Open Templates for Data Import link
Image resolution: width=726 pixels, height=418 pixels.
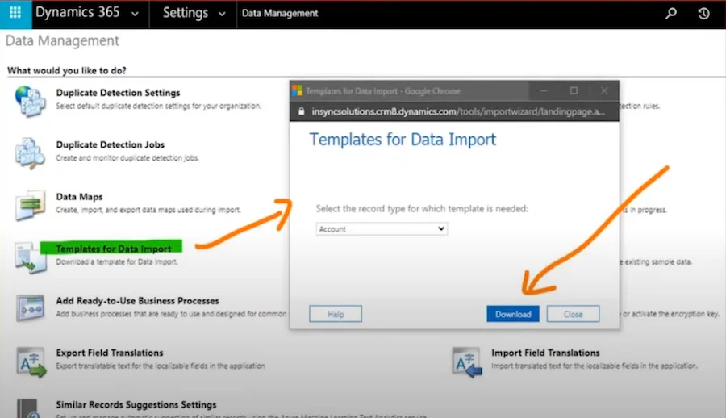click(x=114, y=249)
